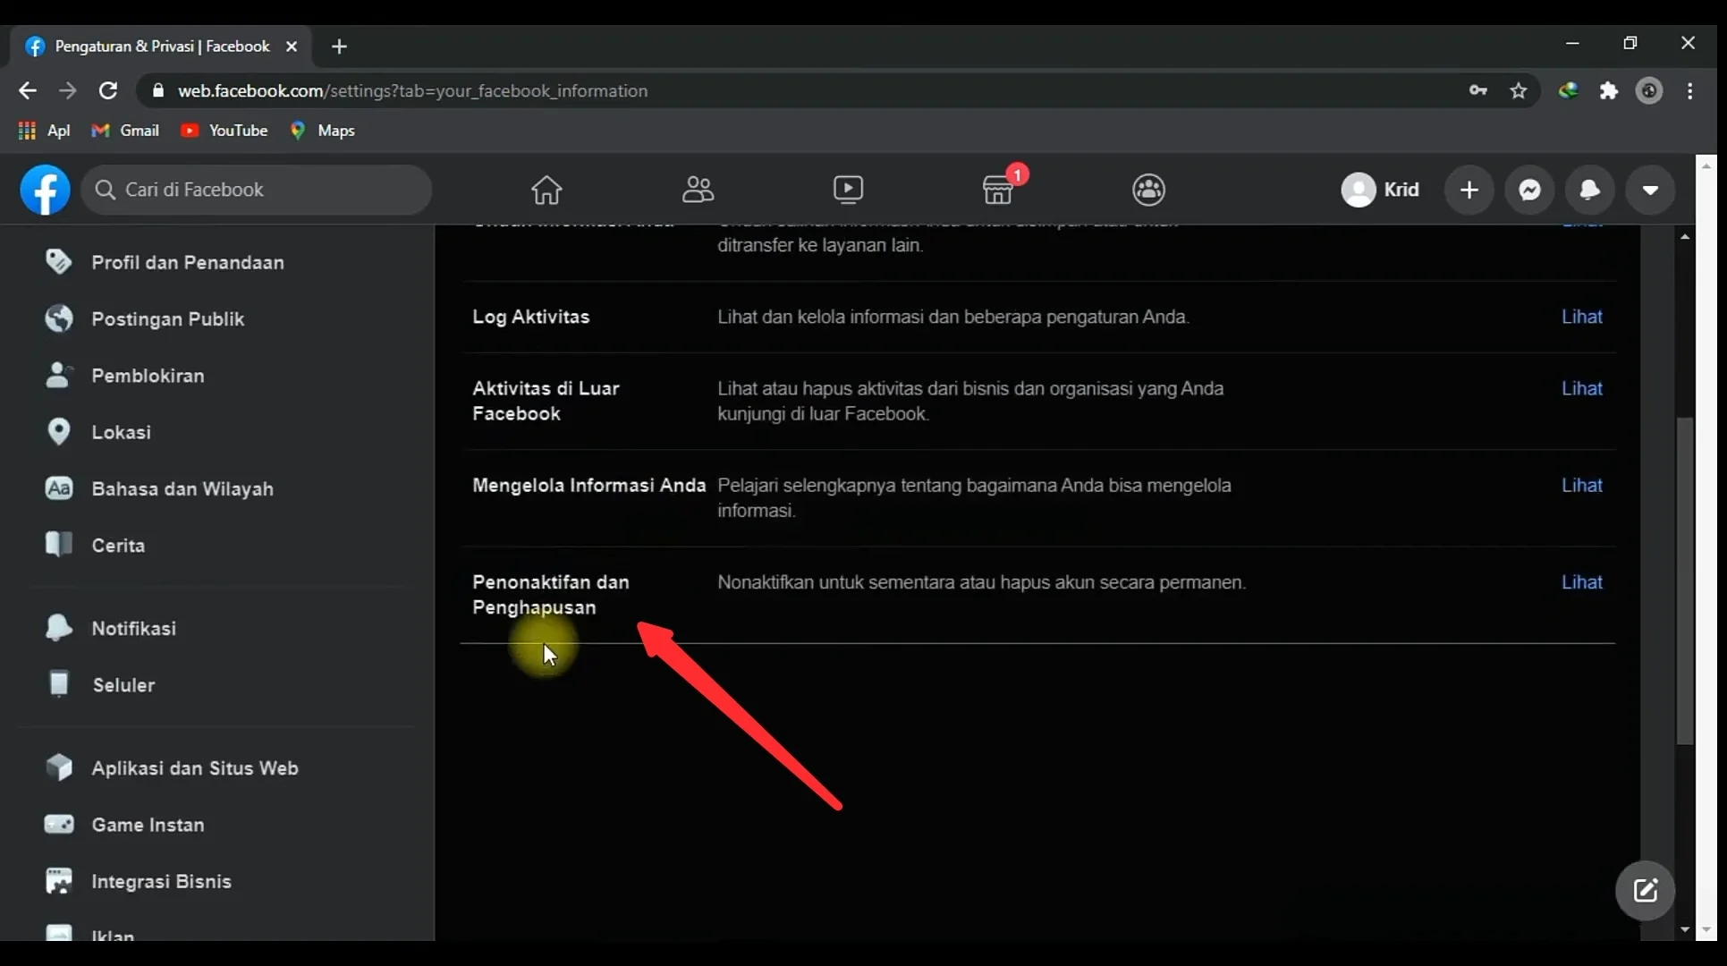Click Lihat for Log Aktivitas
Image resolution: width=1727 pixels, height=966 pixels.
coord(1581,317)
